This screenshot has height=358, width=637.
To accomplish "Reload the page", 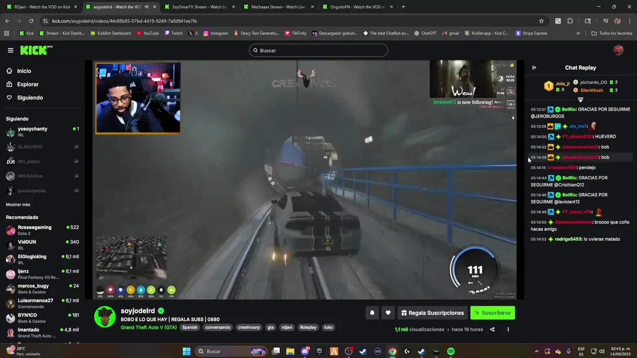I will pyautogui.click(x=31, y=21).
